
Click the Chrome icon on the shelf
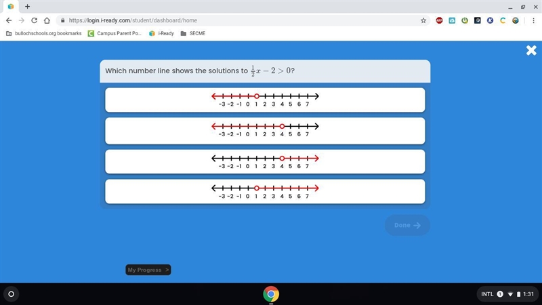[x=271, y=294]
